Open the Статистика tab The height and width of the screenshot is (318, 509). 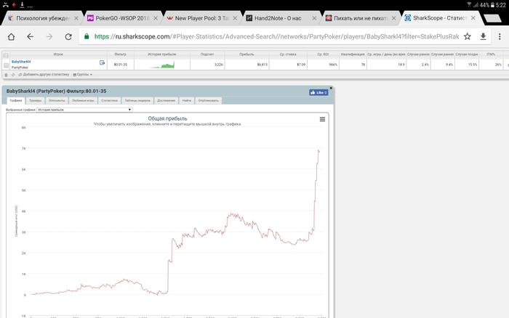(x=109, y=100)
